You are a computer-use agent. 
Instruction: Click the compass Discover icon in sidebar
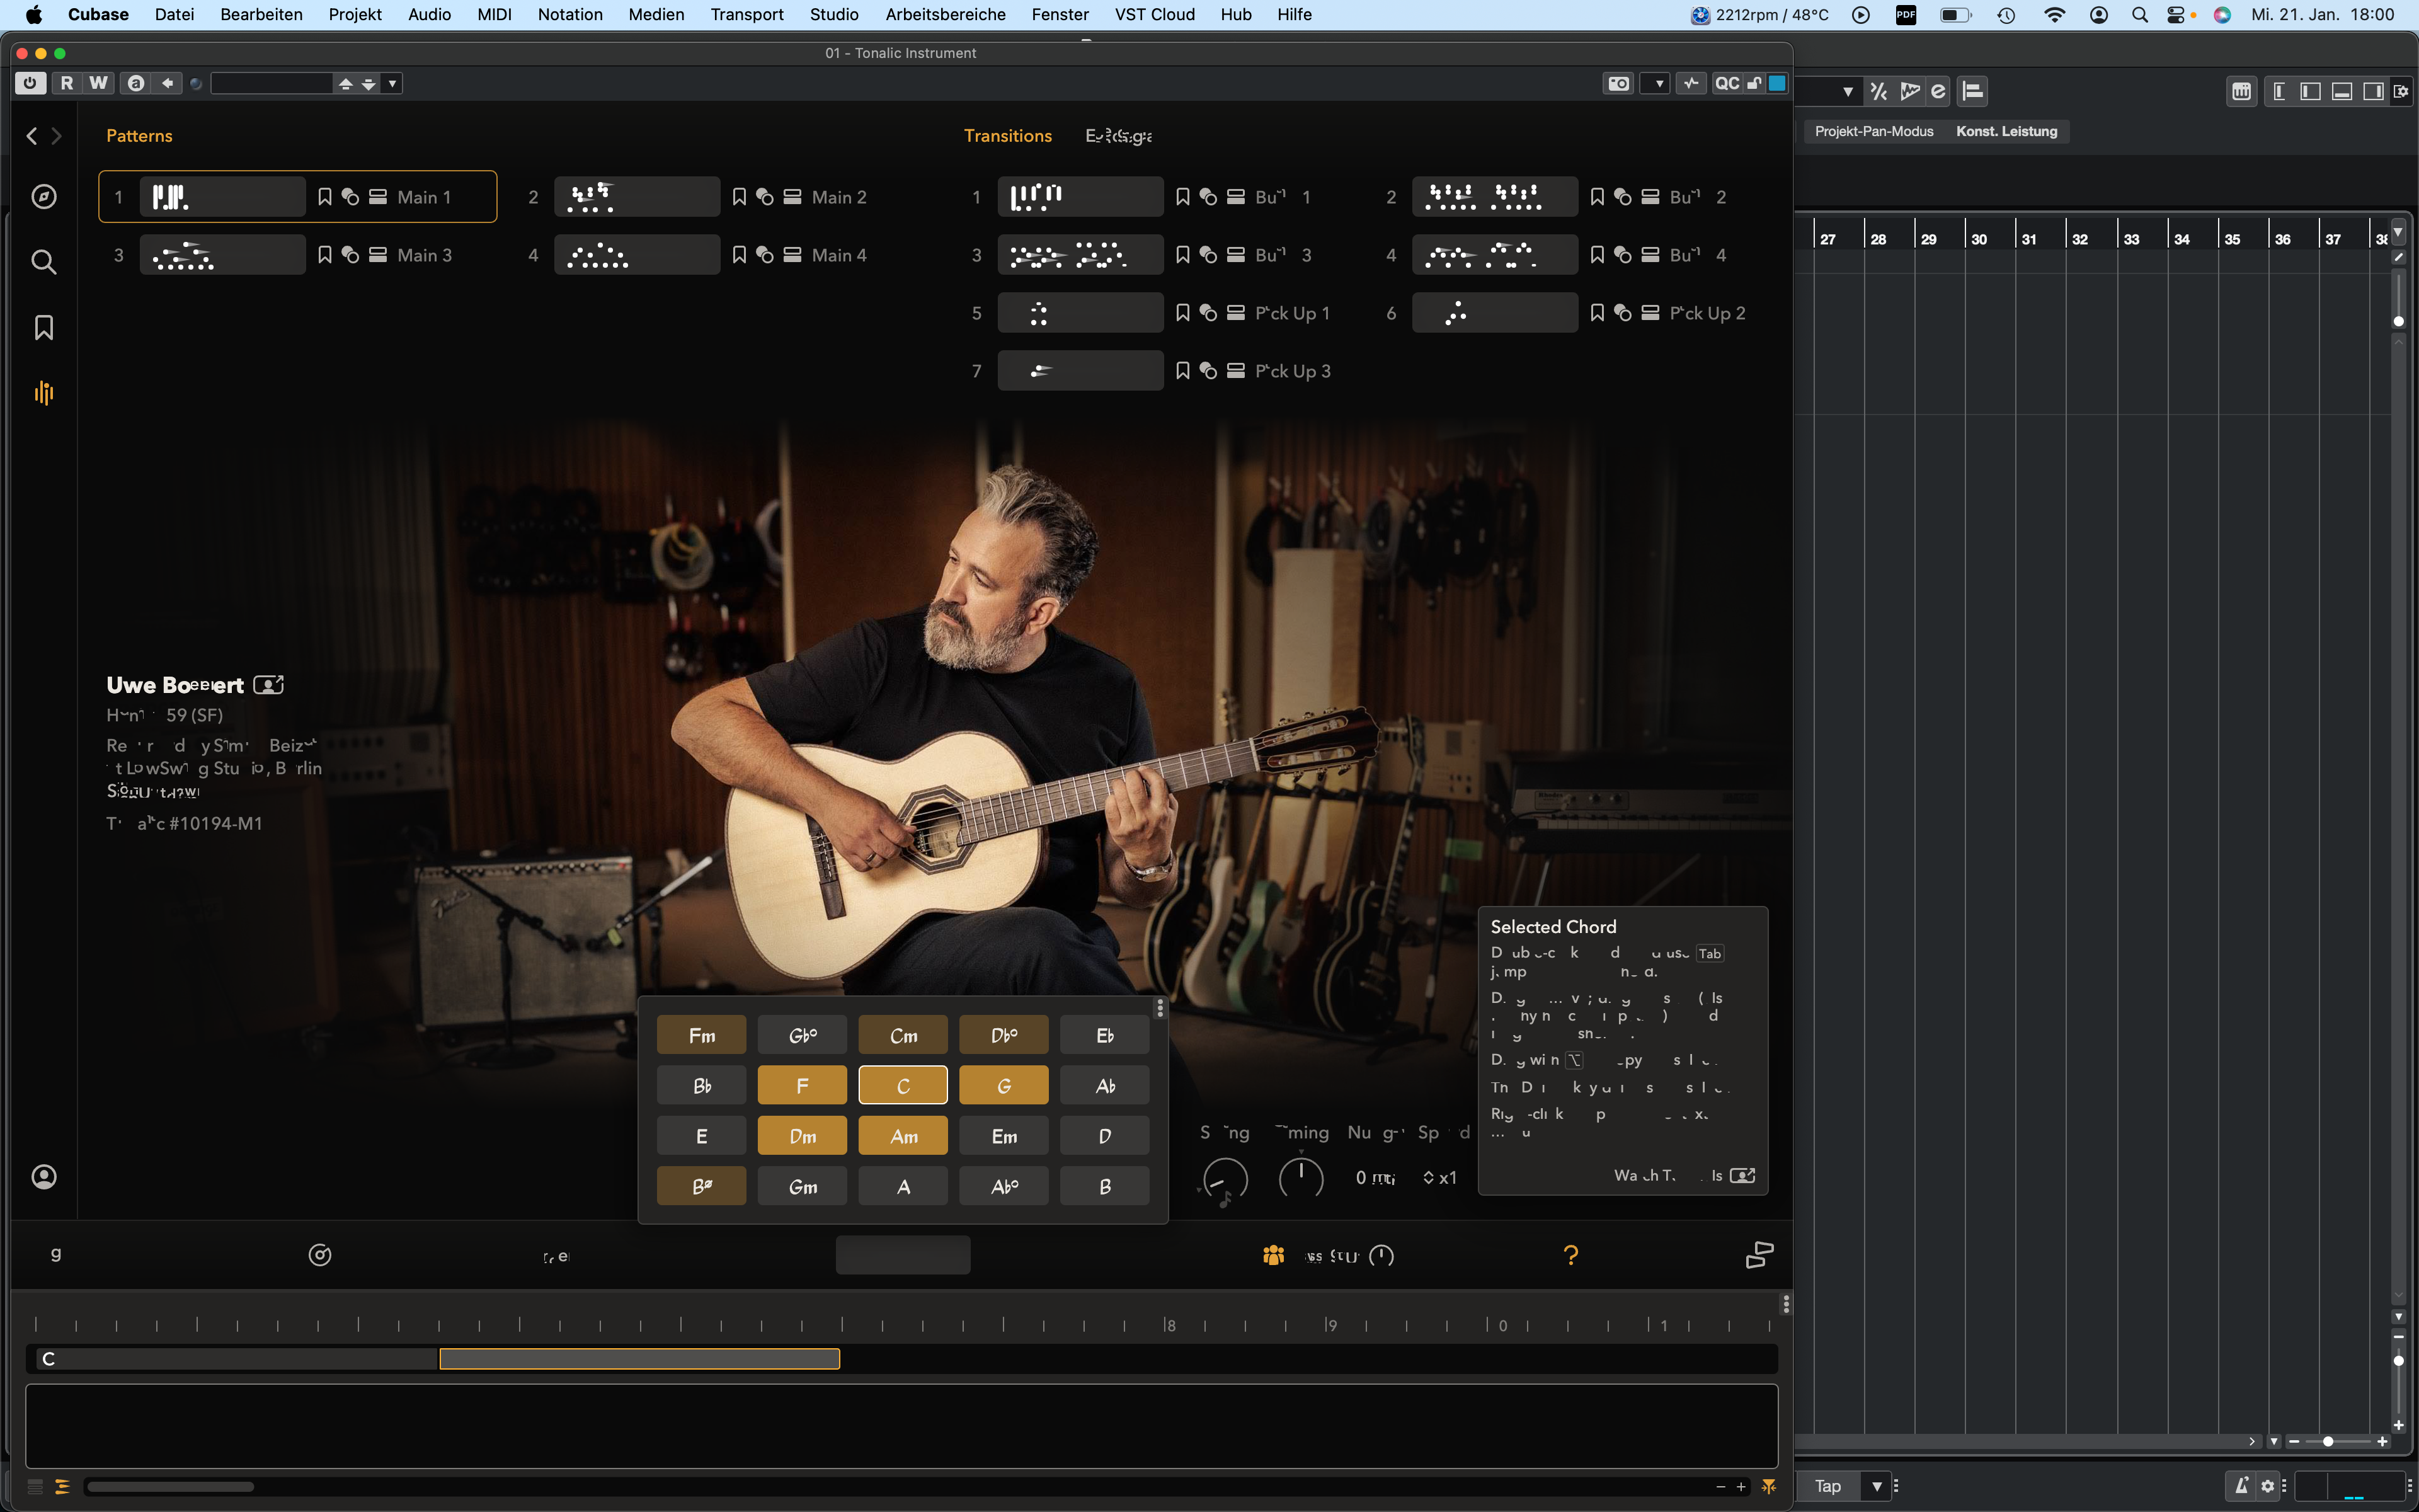[44, 197]
